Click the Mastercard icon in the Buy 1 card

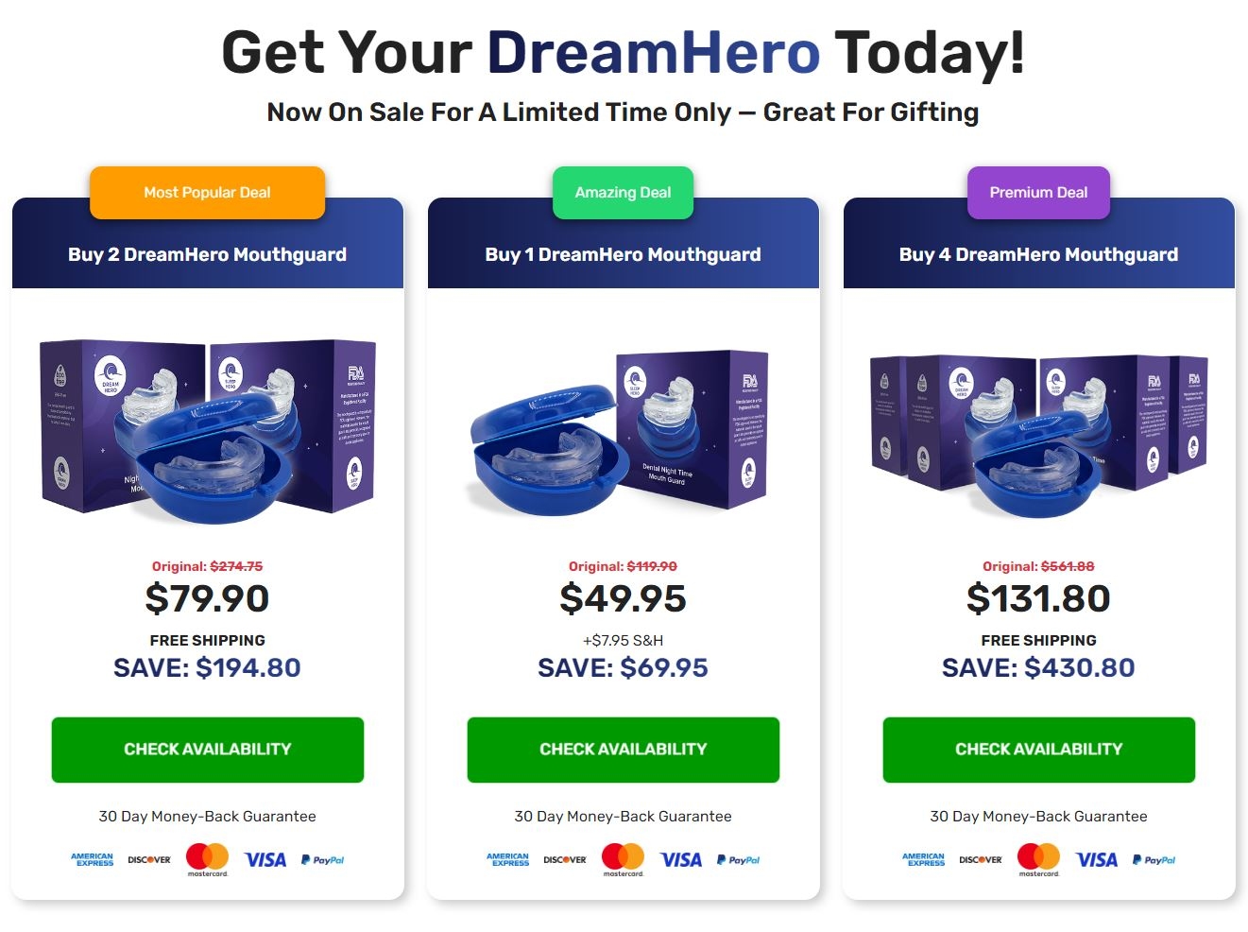[x=623, y=859]
